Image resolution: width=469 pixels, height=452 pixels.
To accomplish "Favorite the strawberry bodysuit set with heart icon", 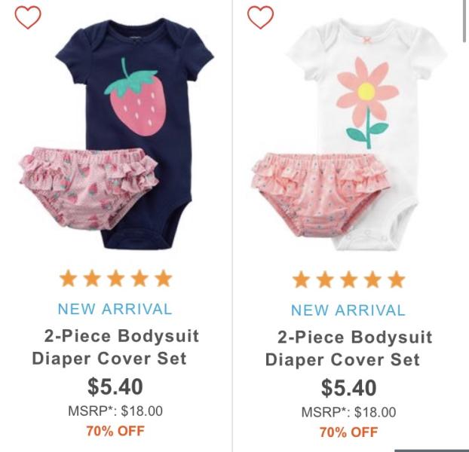I will [28, 17].
